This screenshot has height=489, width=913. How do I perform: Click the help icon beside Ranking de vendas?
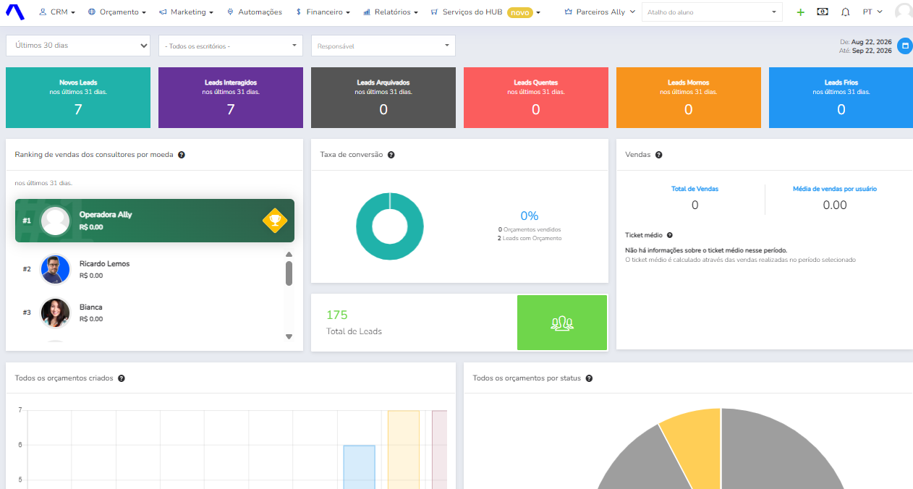[182, 155]
